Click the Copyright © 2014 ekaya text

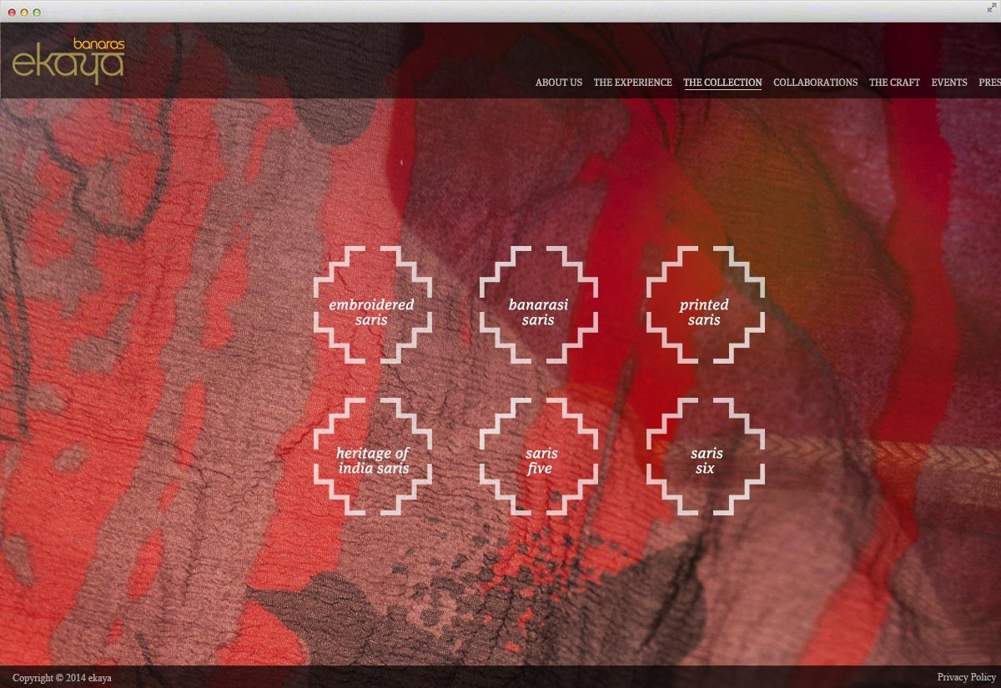click(x=62, y=678)
